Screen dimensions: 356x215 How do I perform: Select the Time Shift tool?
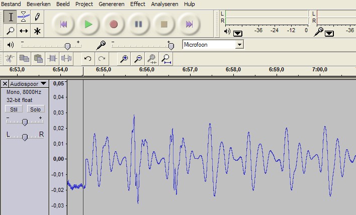[24, 31]
